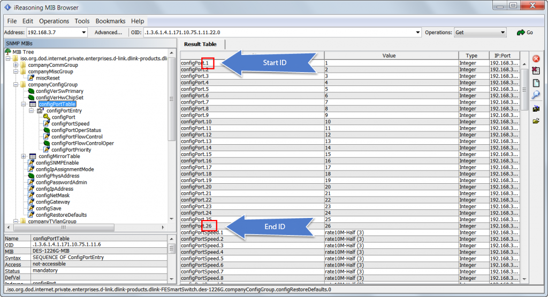Open the Help menu
This screenshot has width=548, height=297.
[138, 21]
